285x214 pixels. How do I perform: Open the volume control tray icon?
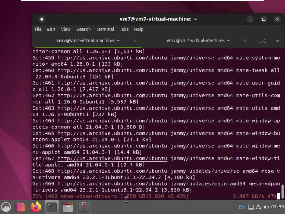point(266,207)
